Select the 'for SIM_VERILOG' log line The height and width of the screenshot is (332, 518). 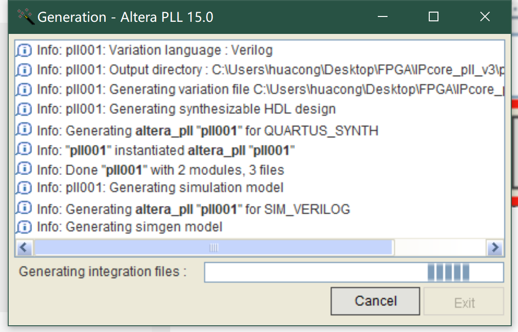[x=194, y=209]
